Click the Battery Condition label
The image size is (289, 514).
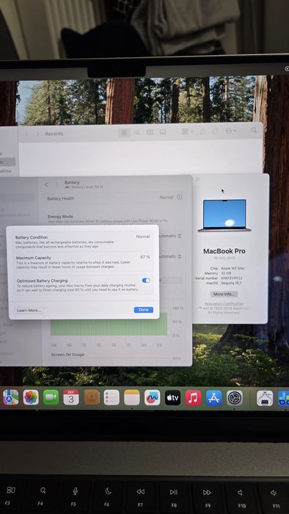(32, 237)
